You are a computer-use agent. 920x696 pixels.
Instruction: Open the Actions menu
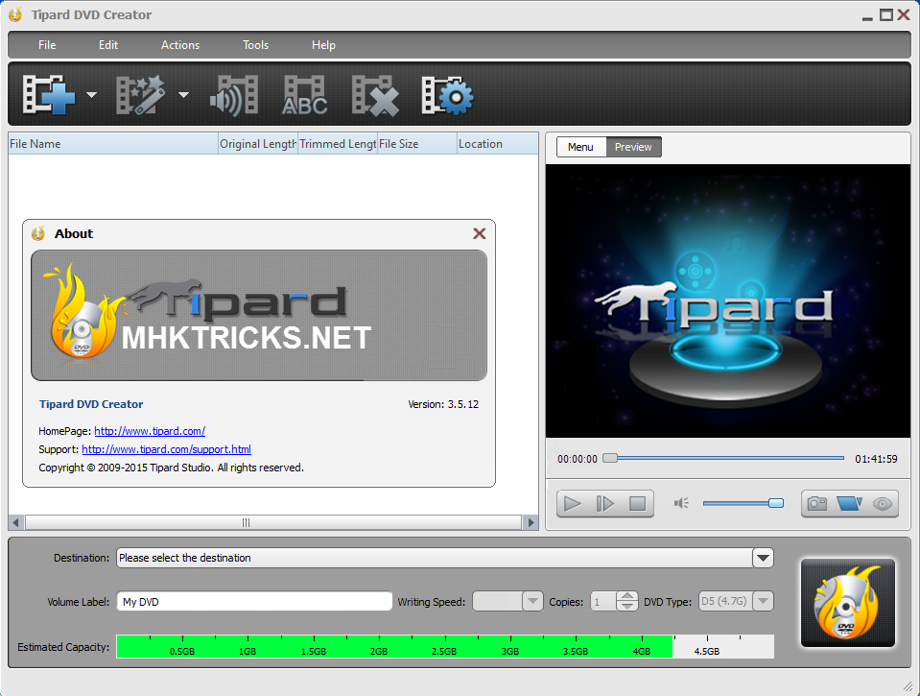coord(180,45)
